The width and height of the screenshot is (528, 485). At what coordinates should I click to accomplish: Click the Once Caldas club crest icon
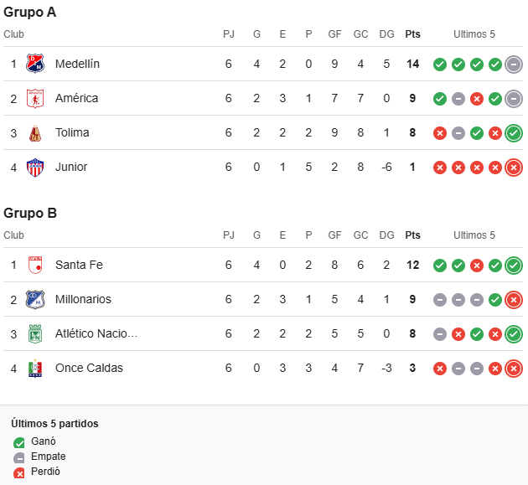(34, 368)
